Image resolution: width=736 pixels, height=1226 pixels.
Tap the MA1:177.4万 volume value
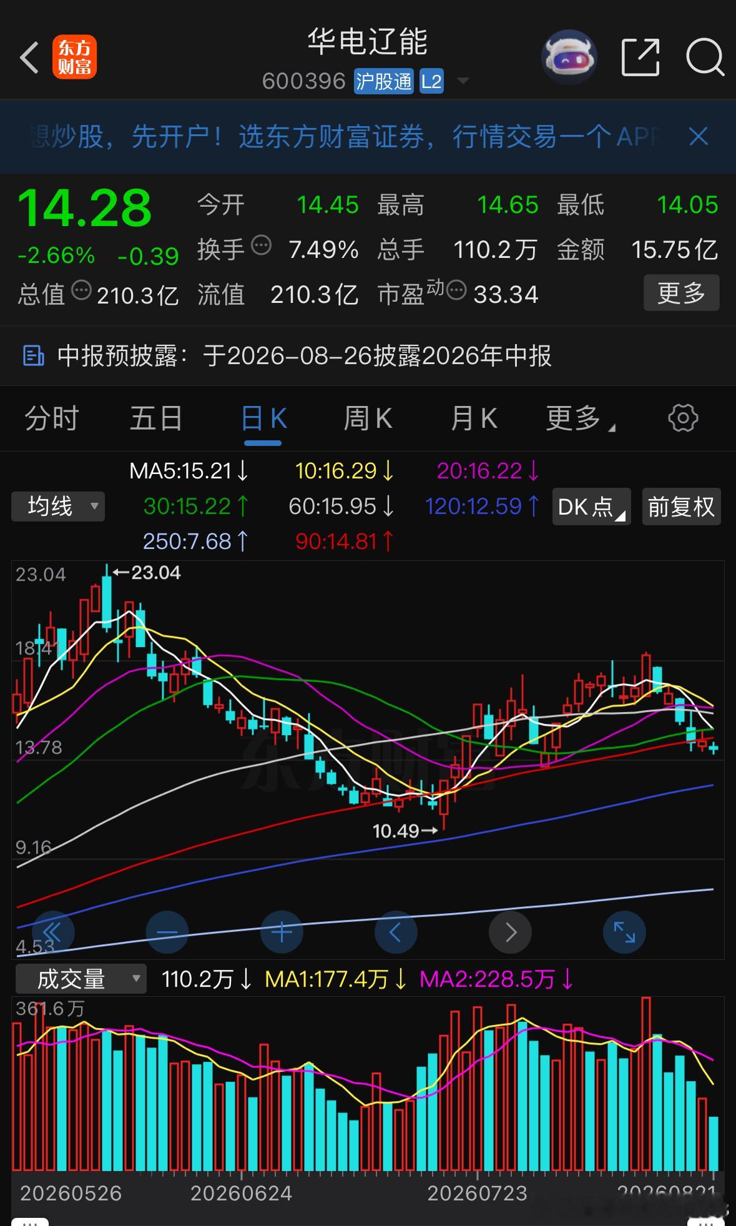tap(336, 979)
